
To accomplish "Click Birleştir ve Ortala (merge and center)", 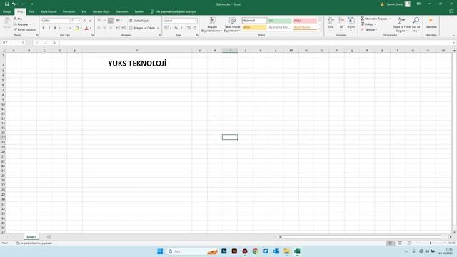I will pyautogui.click(x=142, y=28).
